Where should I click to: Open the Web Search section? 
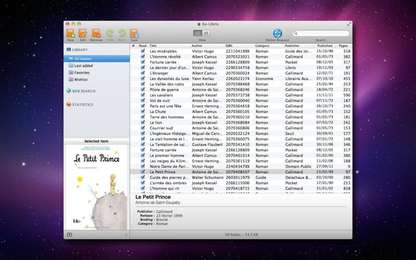coord(84,91)
